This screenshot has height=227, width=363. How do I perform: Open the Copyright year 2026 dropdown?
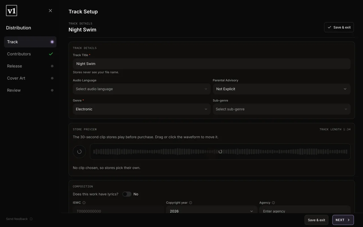[212, 211]
